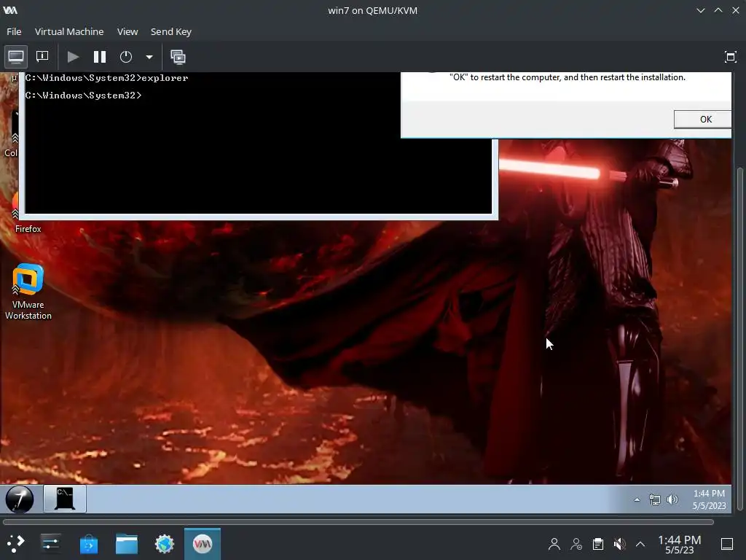Show hidden icons in Windows tray
This screenshot has height=560, width=746.
(x=637, y=499)
